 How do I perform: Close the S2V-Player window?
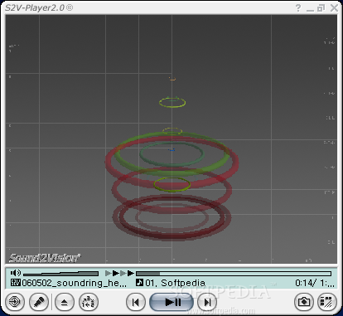pyautogui.click(x=334, y=7)
